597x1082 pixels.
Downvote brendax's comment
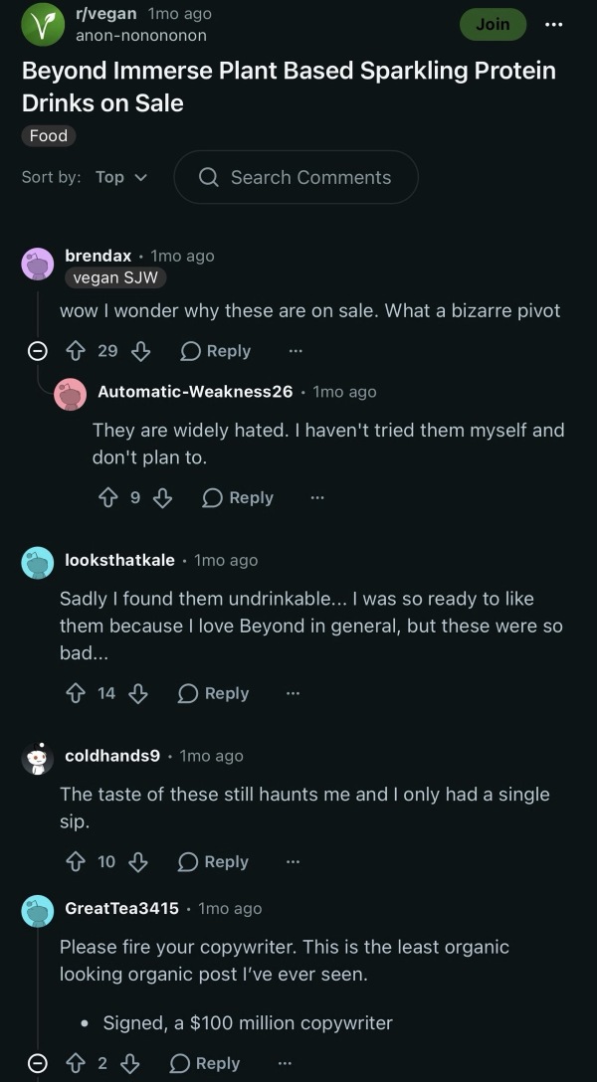click(x=140, y=351)
